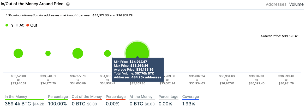Toggle the green In legend item
The width and height of the screenshot is (305, 108).
9,25
